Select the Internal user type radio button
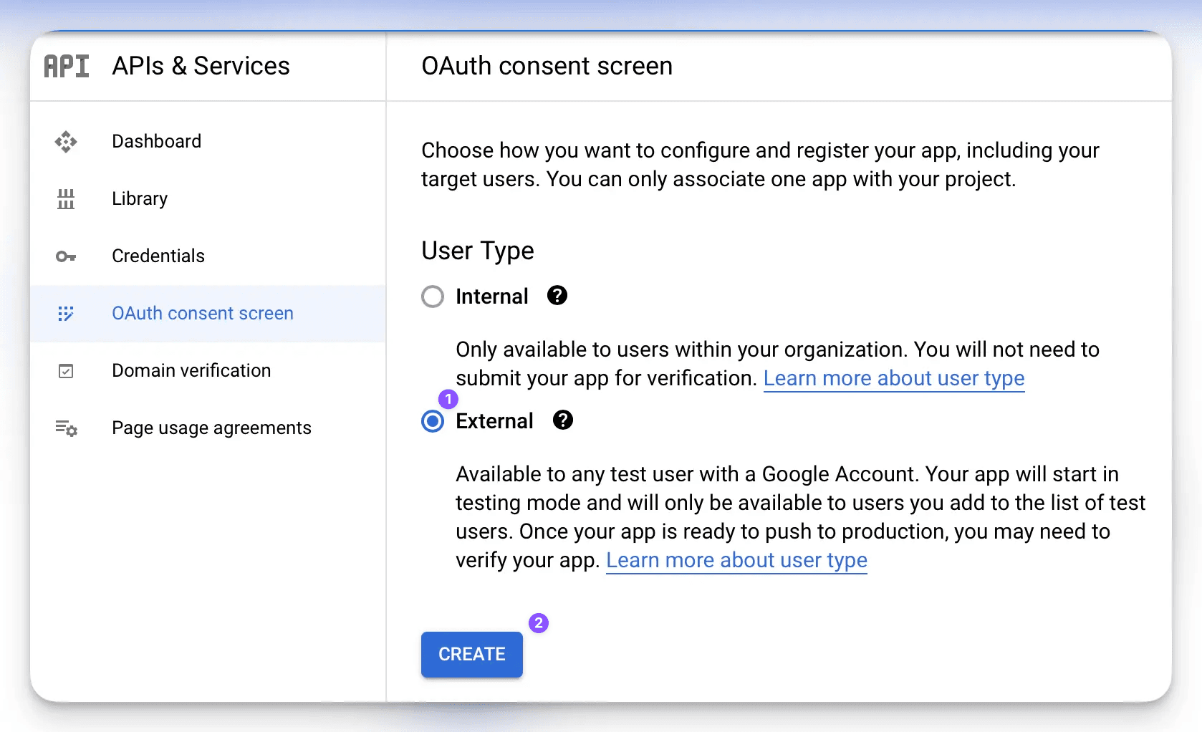Viewport: 1202px width, 732px height. click(x=433, y=297)
